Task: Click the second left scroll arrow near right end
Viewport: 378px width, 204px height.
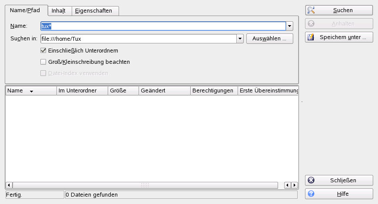Action: tap(287, 185)
